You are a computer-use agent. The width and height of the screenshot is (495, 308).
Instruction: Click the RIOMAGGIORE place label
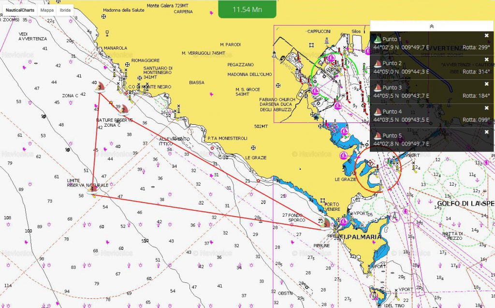coord(146,60)
